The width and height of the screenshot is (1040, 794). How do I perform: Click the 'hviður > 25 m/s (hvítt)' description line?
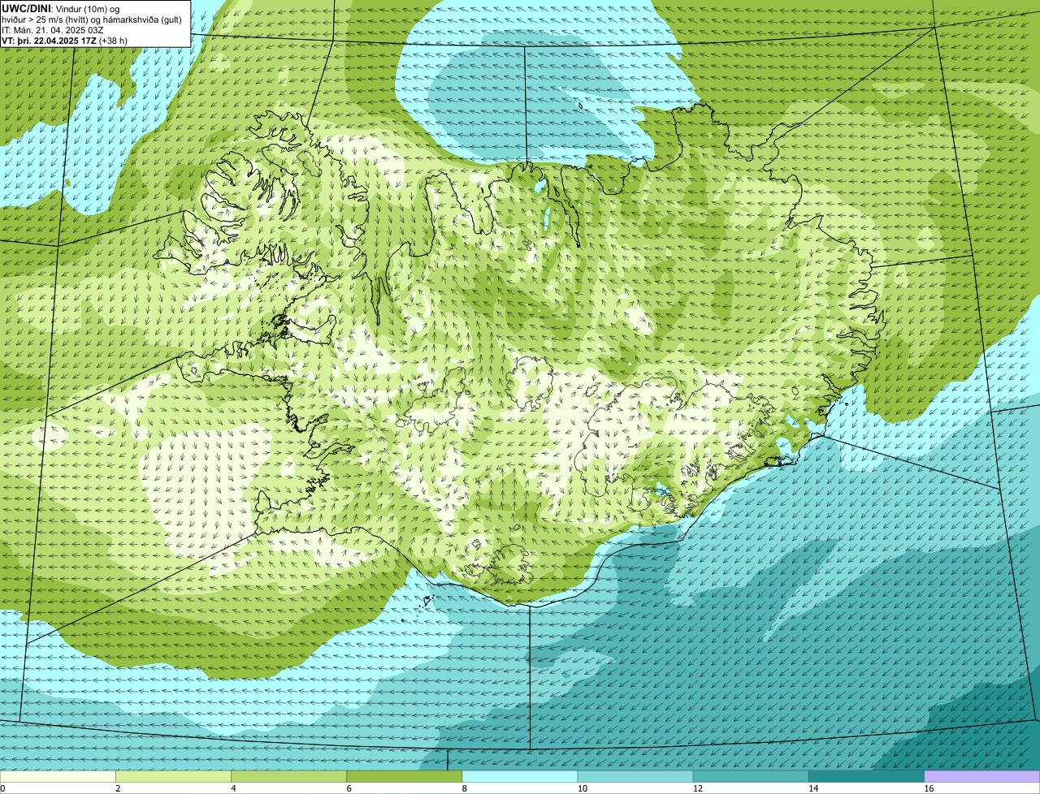[92, 19]
